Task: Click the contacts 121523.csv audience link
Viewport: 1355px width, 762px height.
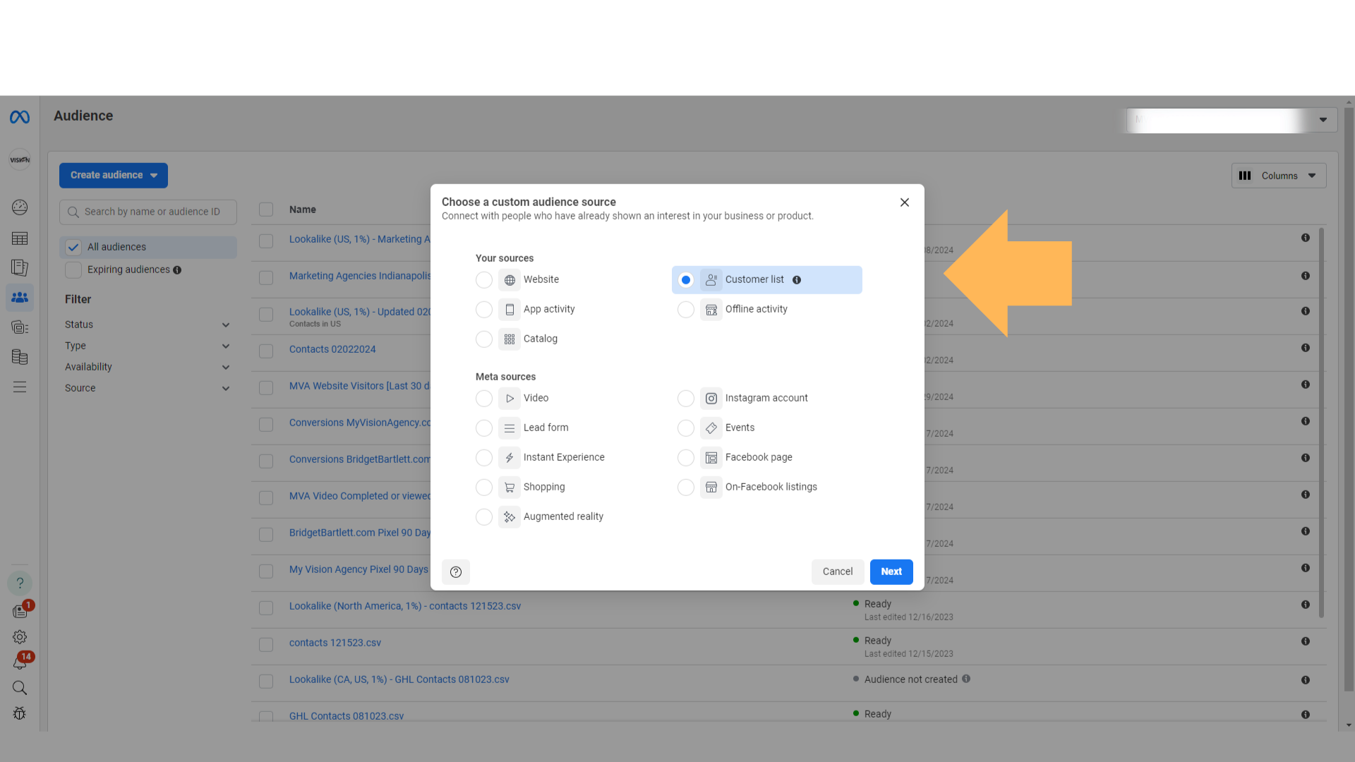Action: point(337,642)
